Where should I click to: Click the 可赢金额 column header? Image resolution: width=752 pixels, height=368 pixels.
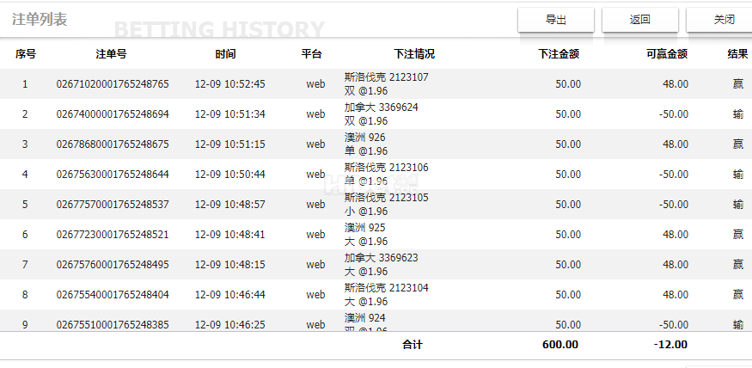[x=666, y=54]
